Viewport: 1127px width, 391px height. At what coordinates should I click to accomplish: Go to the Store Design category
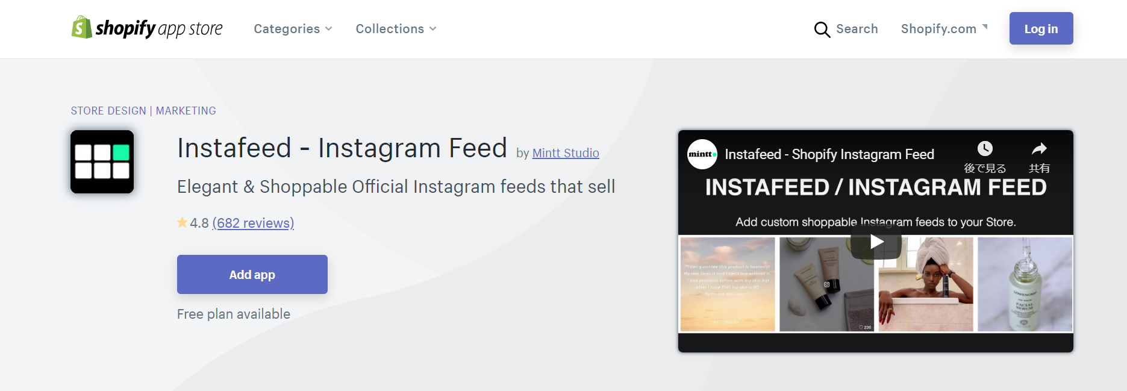108,111
